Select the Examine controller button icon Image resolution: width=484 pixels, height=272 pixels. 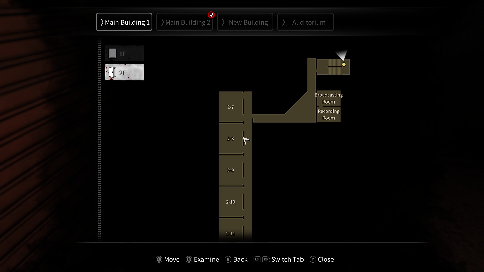[x=189, y=260]
